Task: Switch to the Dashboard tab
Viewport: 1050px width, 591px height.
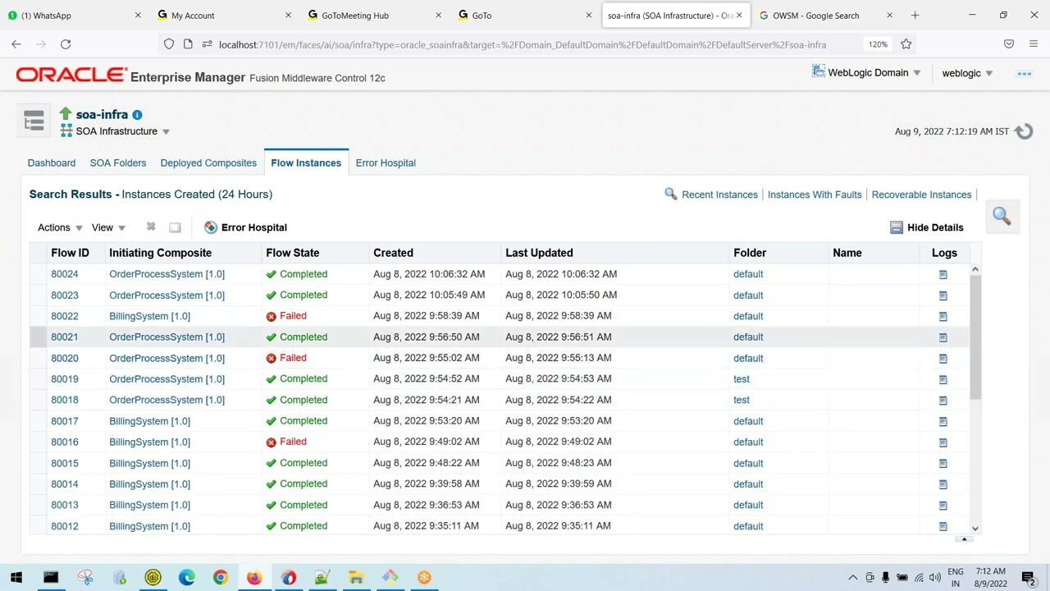Action: pyautogui.click(x=52, y=163)
